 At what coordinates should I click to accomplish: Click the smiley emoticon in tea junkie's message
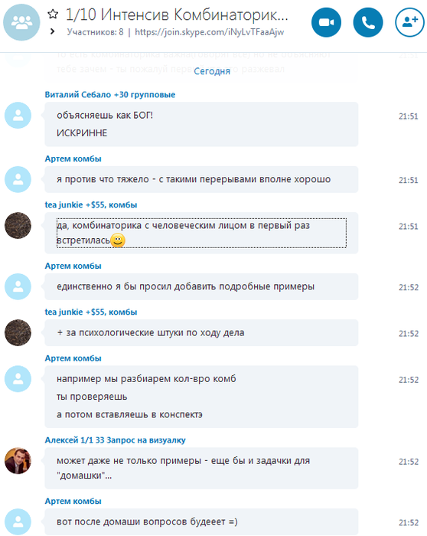[118, 240]
